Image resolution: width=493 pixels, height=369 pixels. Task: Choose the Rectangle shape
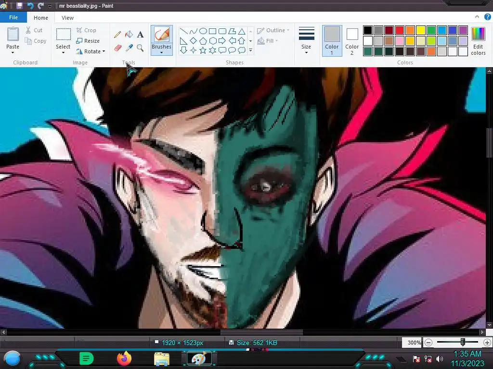pos(213,31)
